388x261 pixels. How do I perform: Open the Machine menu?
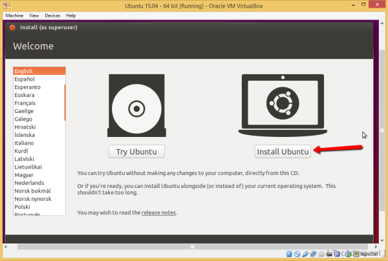pyautogui.click(x=14, y=15)
